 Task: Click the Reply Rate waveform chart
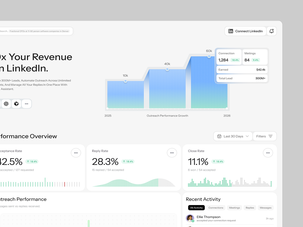[134, 183]
